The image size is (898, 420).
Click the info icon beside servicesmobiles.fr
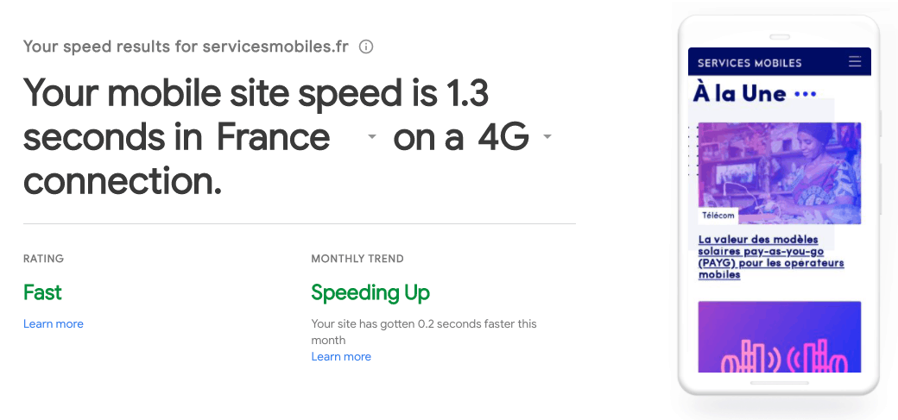click(366, 47)
